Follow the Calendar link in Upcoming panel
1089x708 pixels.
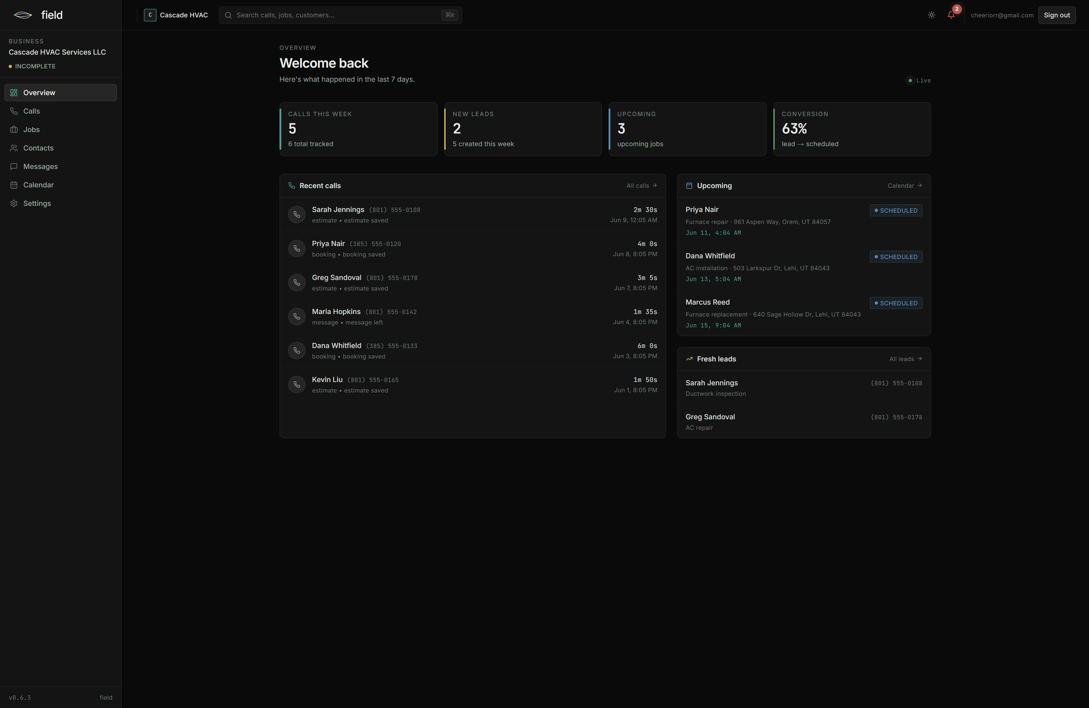905,186
